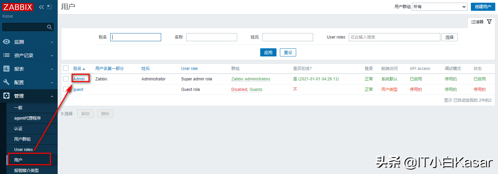Click the 监测 eye icon
The width and height of the screenshot is (498, 174).
click(6, 42)
